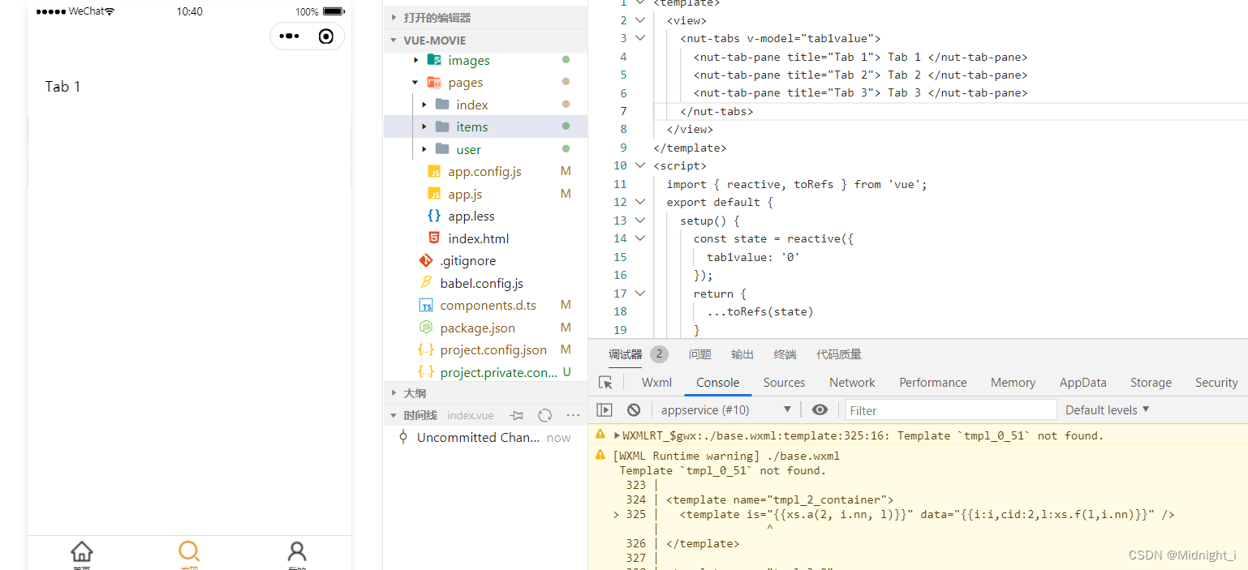This screenshot has height=570, width=1248.
Task: Expand the 打开的编辑器 section
Action: click(x=394, y=18)
